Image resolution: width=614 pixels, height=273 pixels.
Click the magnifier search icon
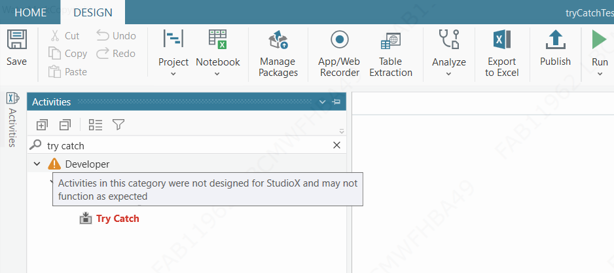(35, 145)
